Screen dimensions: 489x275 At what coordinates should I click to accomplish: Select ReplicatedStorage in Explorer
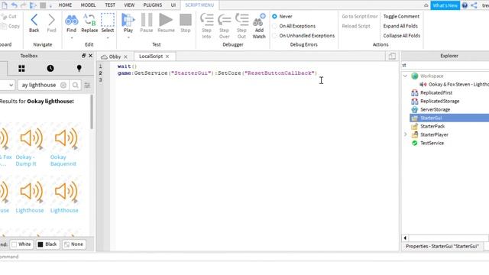[x=440, y=101]
